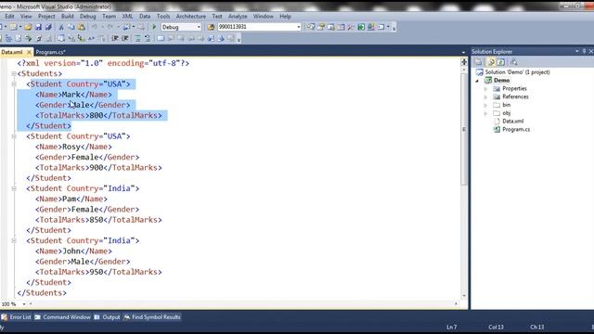This screenshot has height=334, width=594.
Task: Toggle Show All Files in Solution Explorer
Action: pos(491,62)
